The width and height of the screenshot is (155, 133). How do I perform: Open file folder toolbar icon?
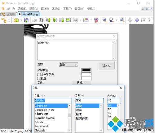pos(16,20)
